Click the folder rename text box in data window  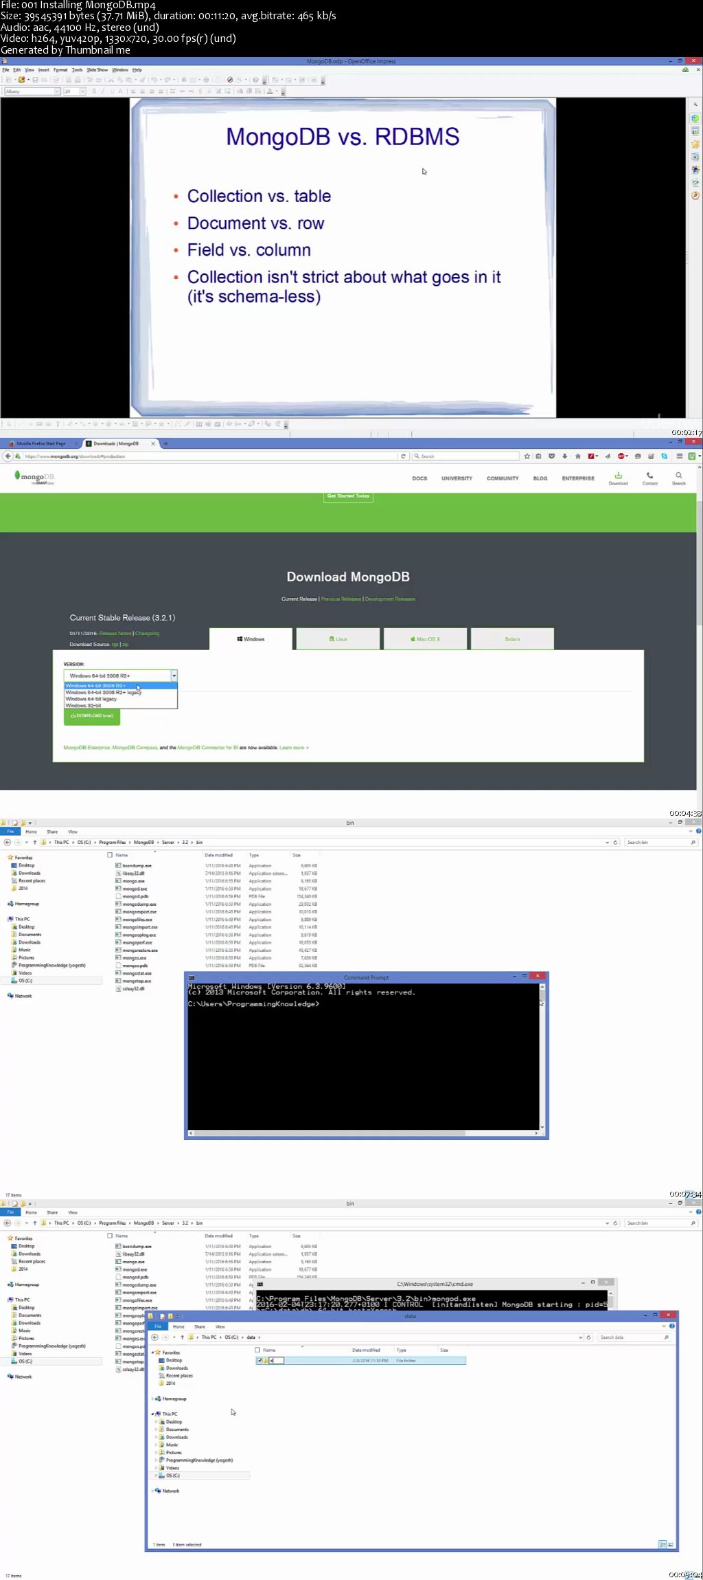tap(276, 1361)
